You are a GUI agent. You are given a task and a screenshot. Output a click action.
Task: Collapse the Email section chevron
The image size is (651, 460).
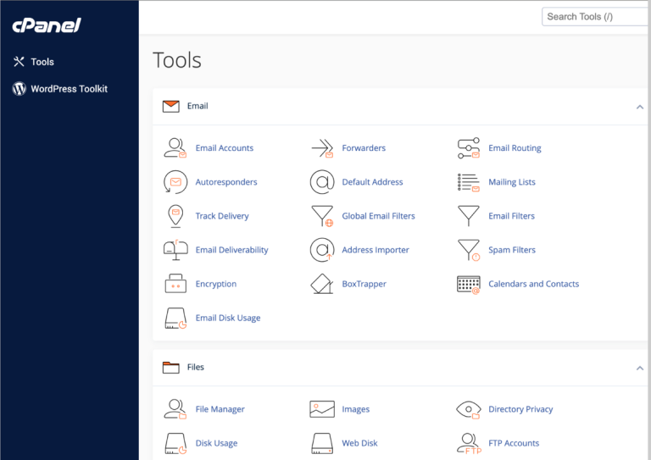[x=639, y=107]
